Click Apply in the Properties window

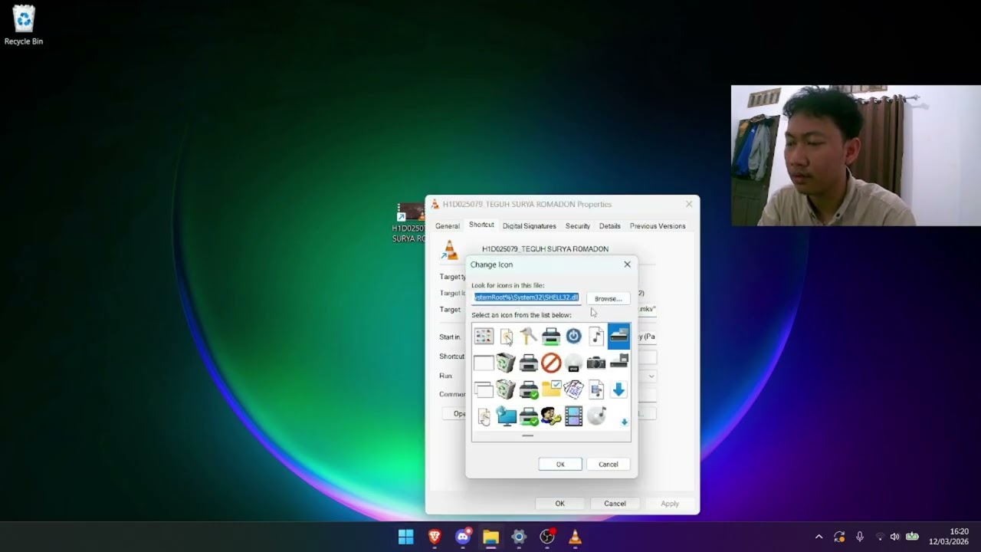click(x=670, y=504)
